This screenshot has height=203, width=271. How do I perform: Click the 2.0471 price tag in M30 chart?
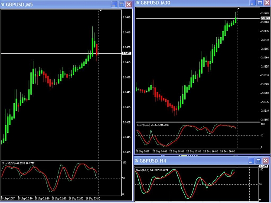pyautogui.click(x=265, y=18)
